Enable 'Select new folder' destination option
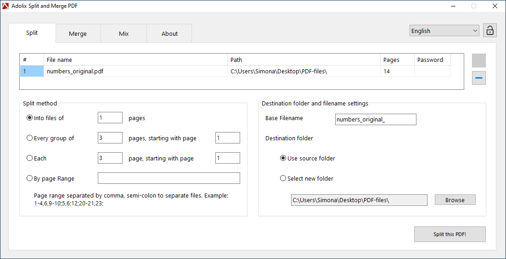The width and height of the screenshot is (506, 259). [x=283, y=178]
